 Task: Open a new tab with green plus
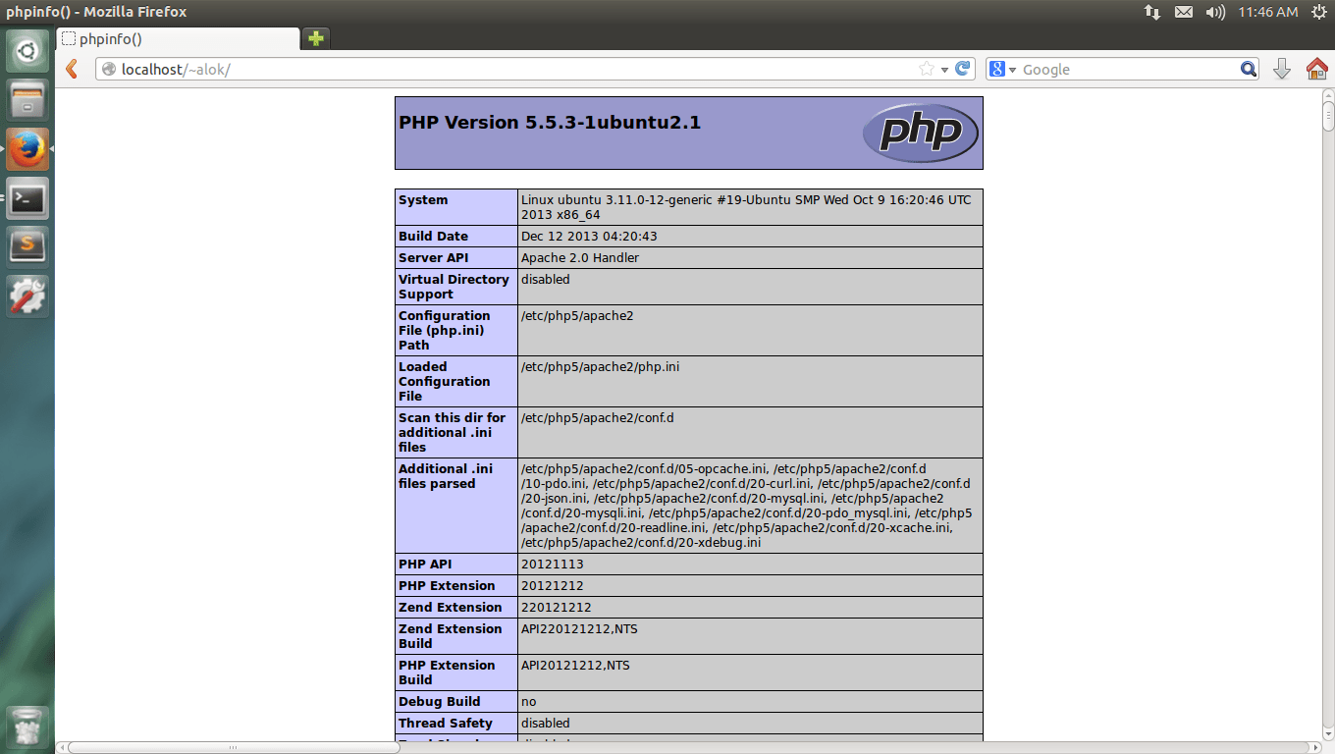point(315,39)
